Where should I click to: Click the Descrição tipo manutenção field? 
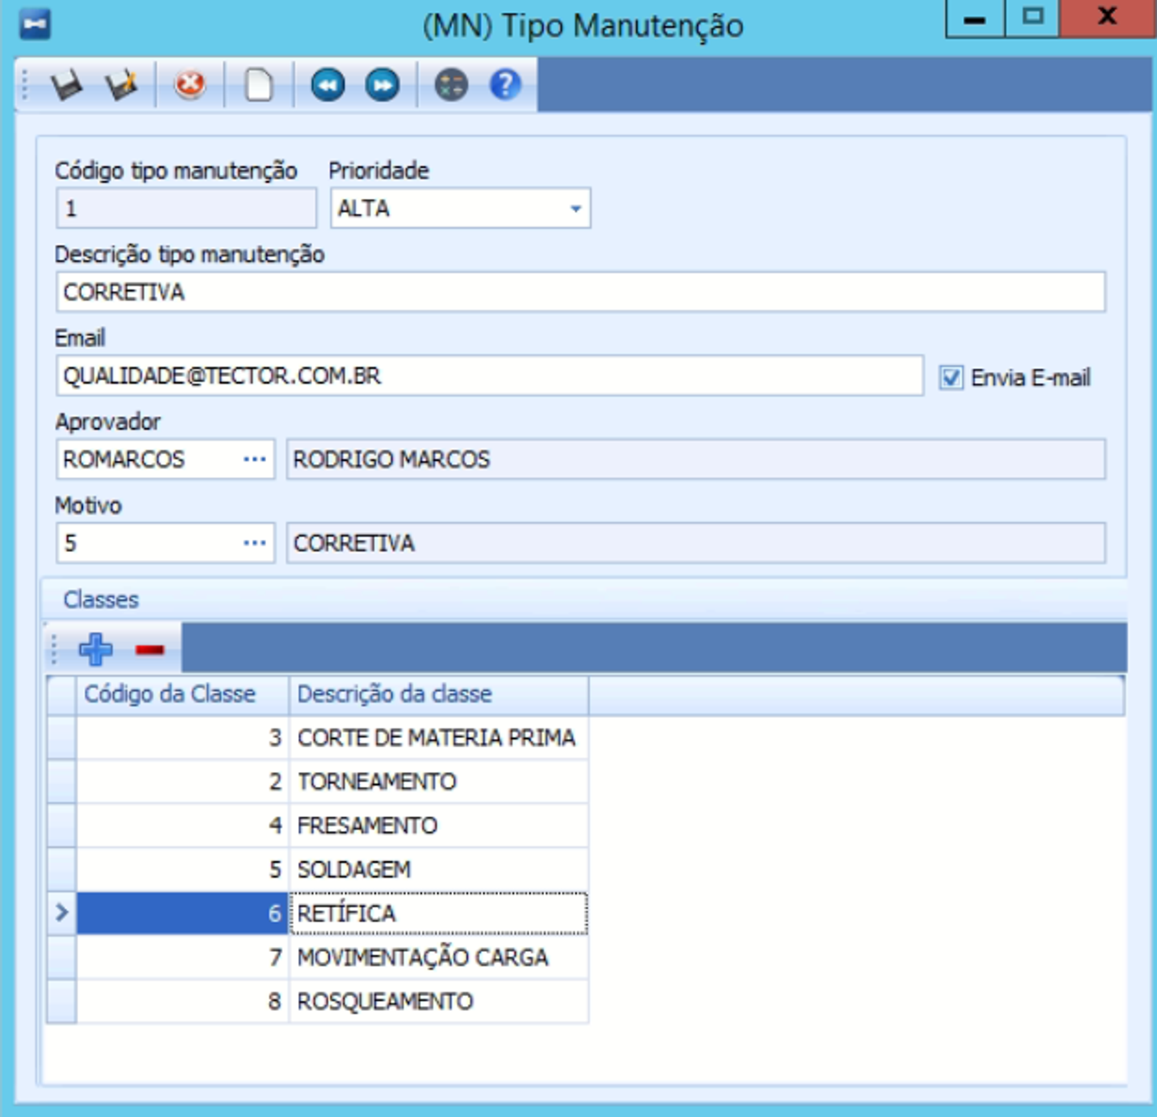(580, 292)
